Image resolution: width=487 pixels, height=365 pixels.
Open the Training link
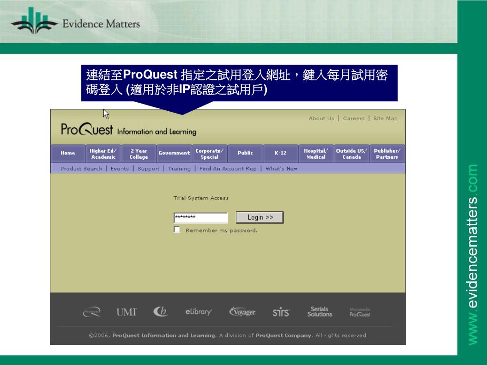(179, 169)
